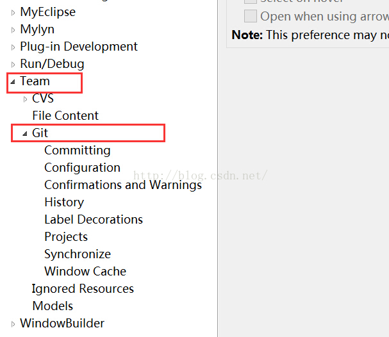Expand the Mylyn preferences node
Image resolution: width=389 pixels, height=337 pixels.
click(x=13, y=30)
